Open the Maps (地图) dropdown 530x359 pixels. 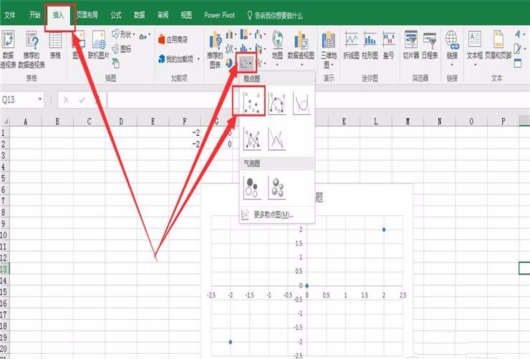pos(277,49)
